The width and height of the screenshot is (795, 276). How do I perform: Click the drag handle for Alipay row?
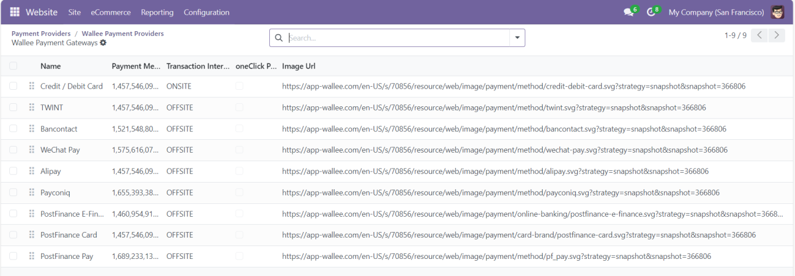(x=32, y=172)
